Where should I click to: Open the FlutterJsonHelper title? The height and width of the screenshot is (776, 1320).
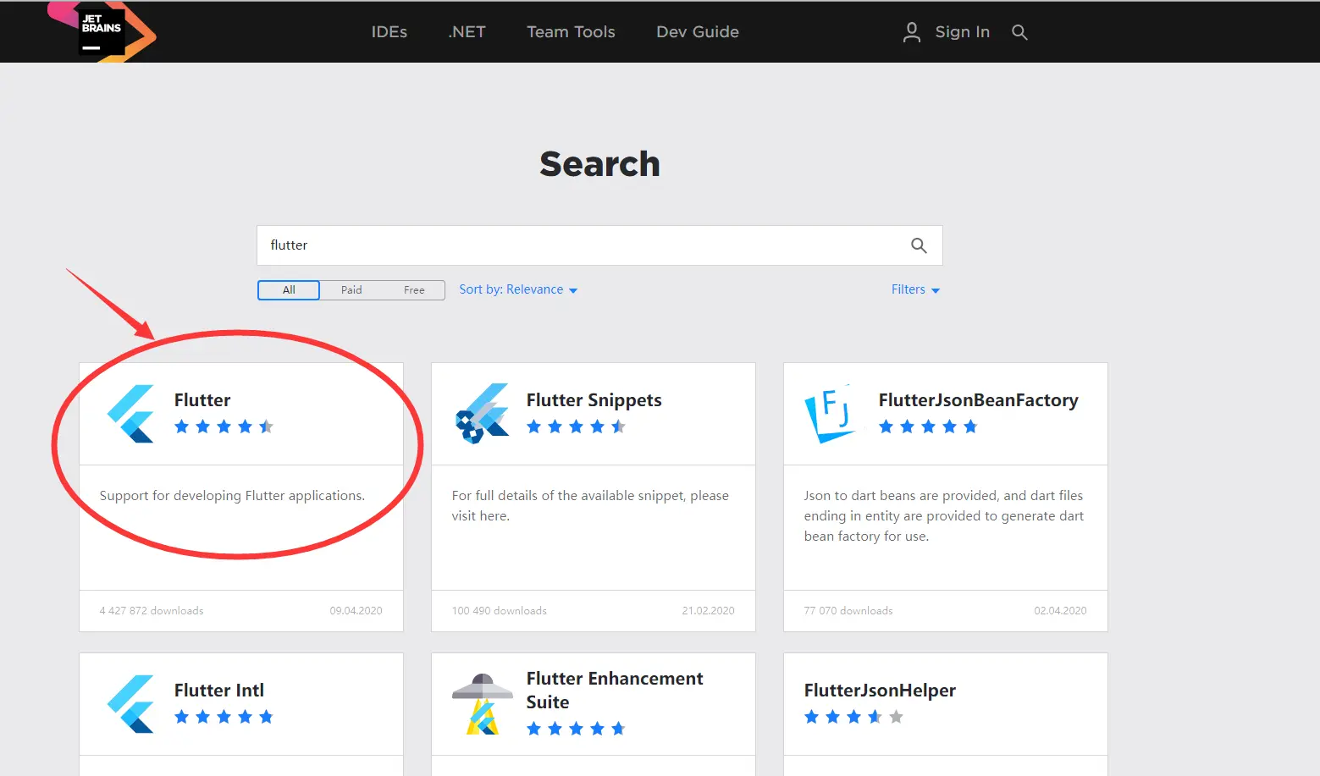pyautogui.click(x=880, y=691)
